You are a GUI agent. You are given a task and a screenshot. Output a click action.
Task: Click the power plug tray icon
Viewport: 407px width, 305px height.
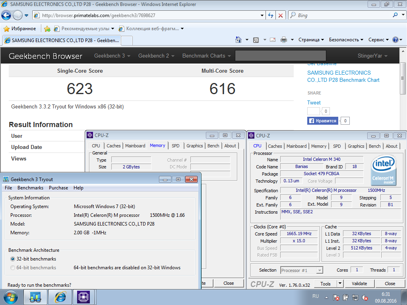[x=345, y=297]
